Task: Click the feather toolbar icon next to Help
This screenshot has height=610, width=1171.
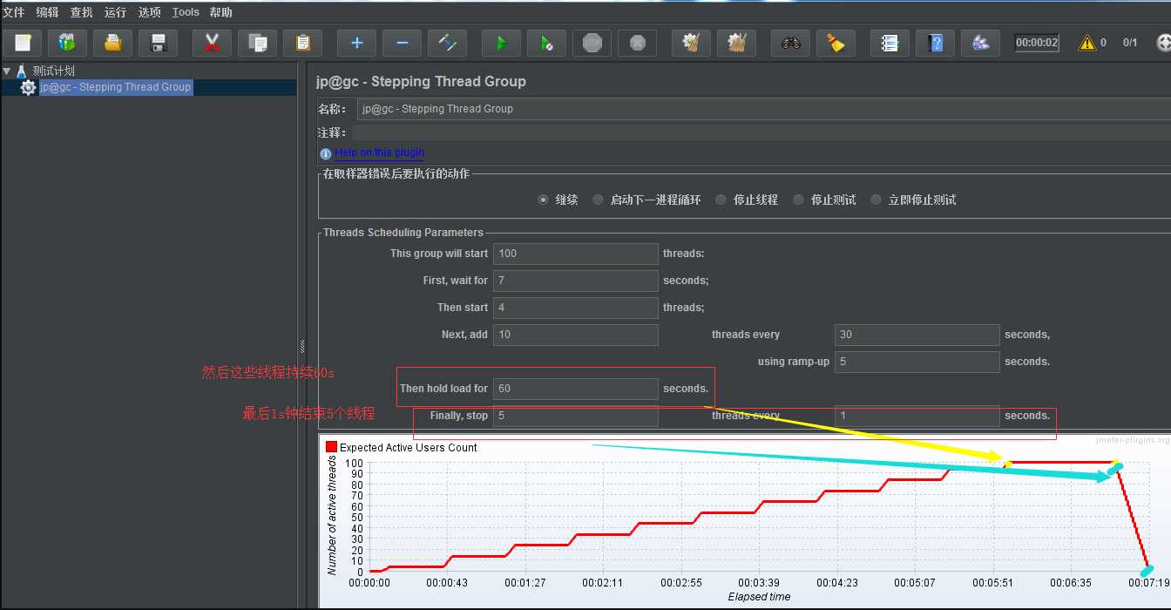Action: click(980, 43)
